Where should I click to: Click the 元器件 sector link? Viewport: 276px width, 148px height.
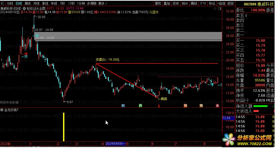point(154,12)
